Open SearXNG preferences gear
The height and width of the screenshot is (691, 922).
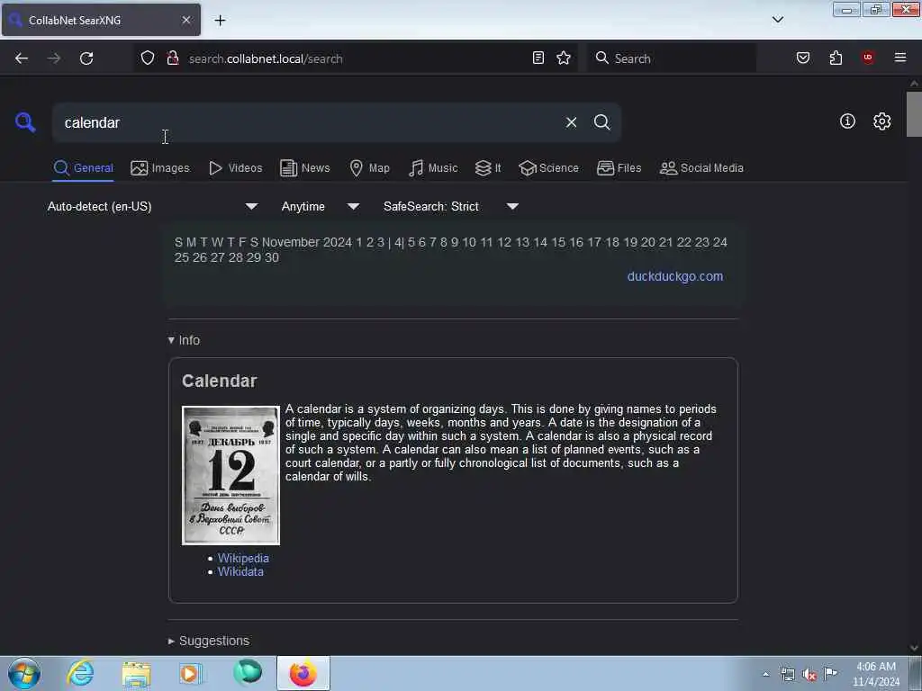[x=881, y=121]
